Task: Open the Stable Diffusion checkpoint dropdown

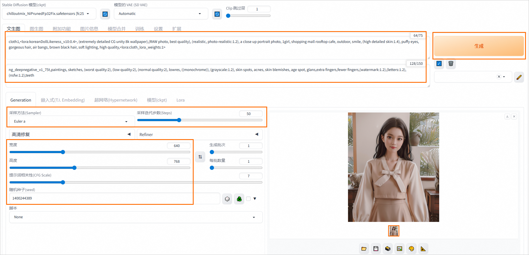Action: coord(49,14)
